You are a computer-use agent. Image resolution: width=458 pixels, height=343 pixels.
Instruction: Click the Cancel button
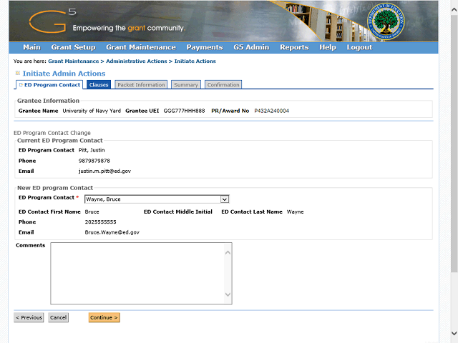click(x=58, y=317)
